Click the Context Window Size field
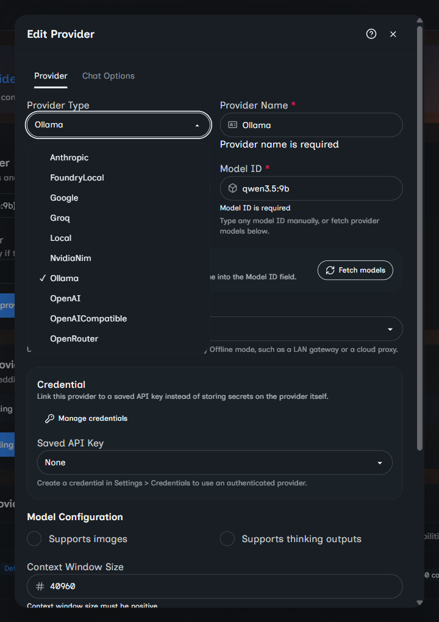The width and height of the screenshot is (439, 622). 215,586
